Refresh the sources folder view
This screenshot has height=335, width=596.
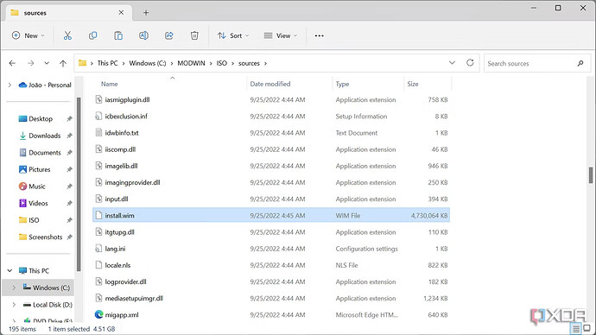[470, 63]
